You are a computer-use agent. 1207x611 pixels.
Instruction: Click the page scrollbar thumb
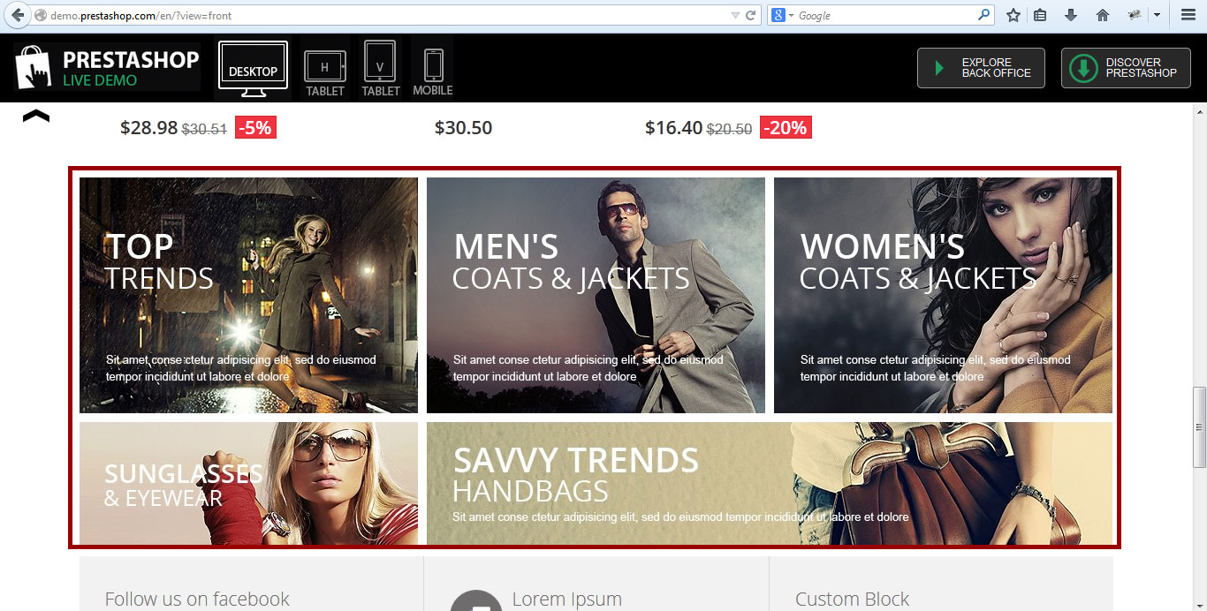pyautogui.click(x=1199, y=427)
